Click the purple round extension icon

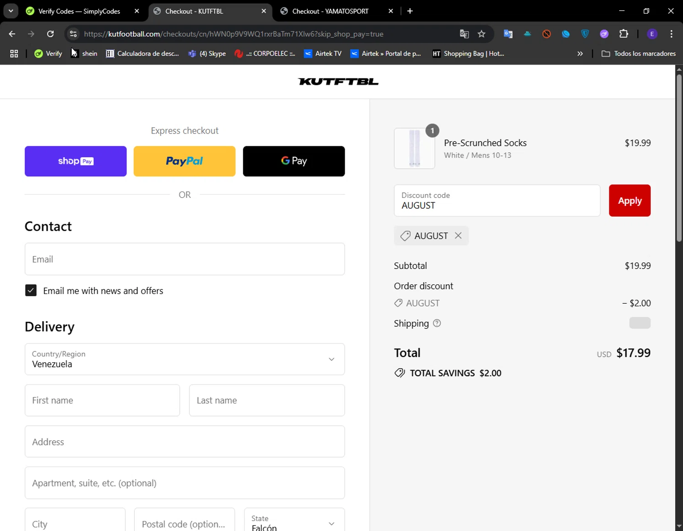604,34
